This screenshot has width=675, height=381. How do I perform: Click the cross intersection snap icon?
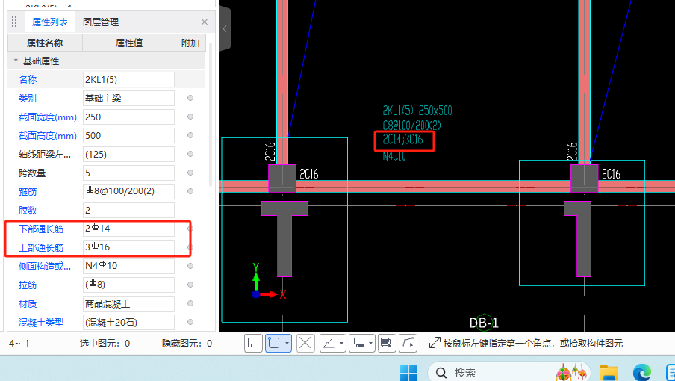click(x=305, y=343)
